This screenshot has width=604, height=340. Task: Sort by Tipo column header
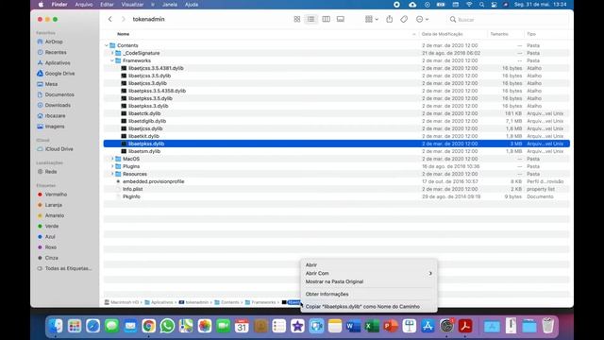[531, 34]
